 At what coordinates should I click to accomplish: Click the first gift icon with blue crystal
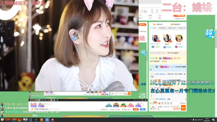[109, 105]
